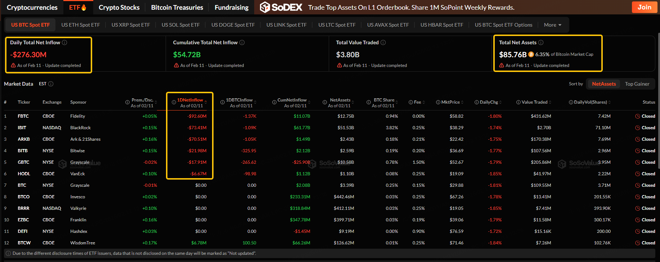Open the US ETH Spot ETF tab

(x=81, y=25)
